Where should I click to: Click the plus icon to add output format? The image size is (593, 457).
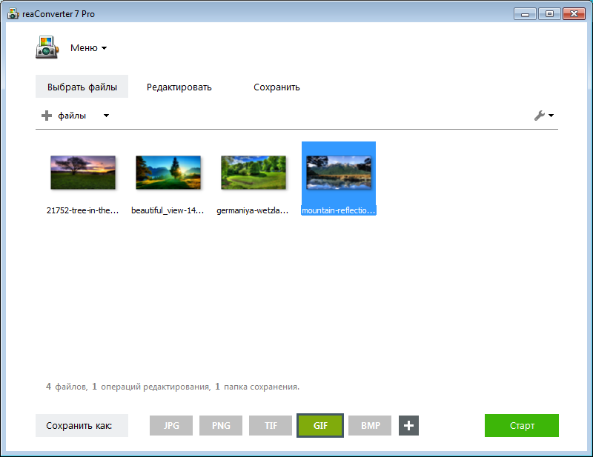click(x=408, y=425)
